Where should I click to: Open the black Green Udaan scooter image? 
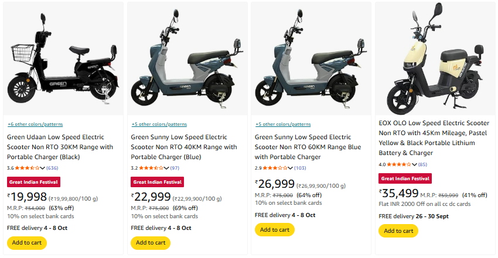(x=63, y=59)
